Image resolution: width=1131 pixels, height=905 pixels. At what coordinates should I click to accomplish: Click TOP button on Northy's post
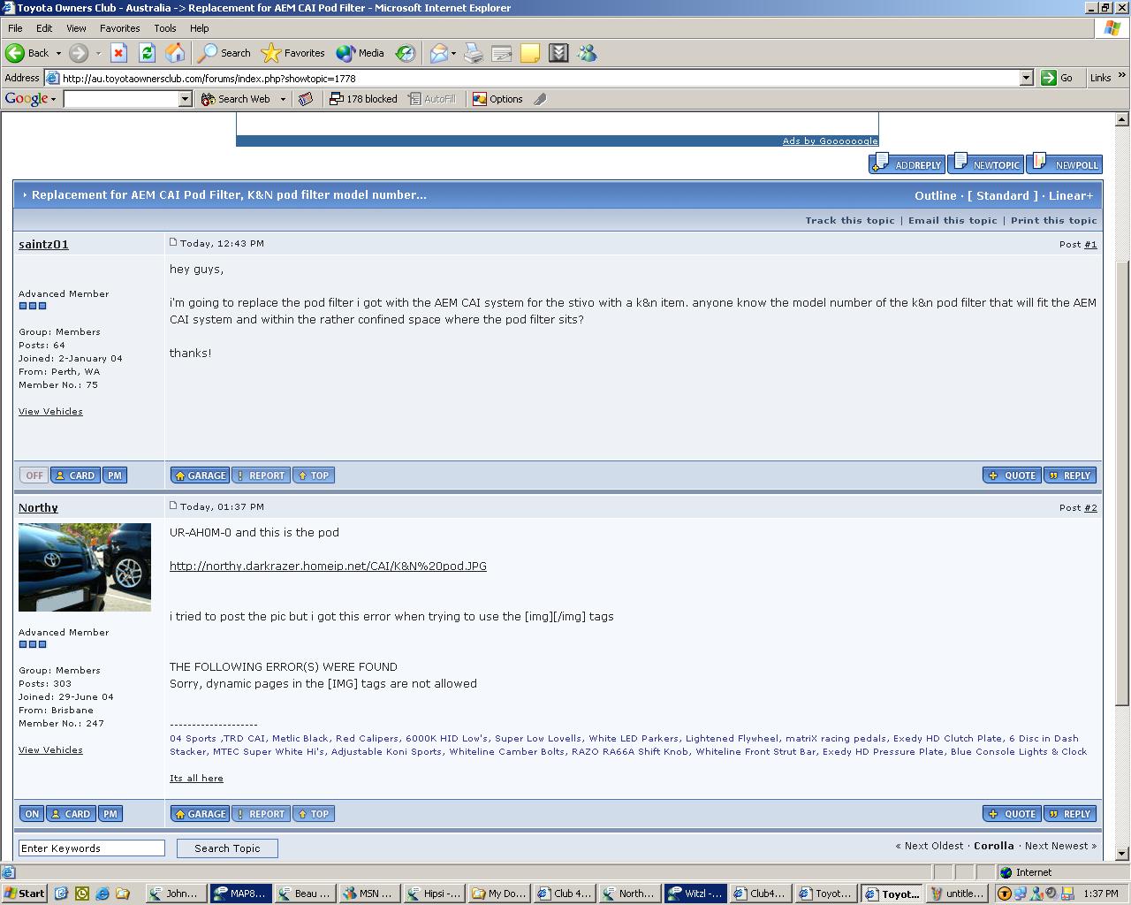pos(313,814)
